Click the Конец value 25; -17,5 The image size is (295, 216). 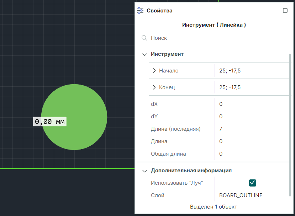230,87
